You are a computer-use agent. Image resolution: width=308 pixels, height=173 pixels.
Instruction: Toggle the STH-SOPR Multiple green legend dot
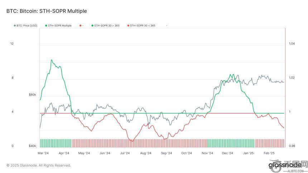click(46, 26)
